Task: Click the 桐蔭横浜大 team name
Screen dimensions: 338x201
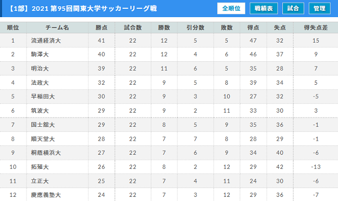Action: [x=46, y=153]
